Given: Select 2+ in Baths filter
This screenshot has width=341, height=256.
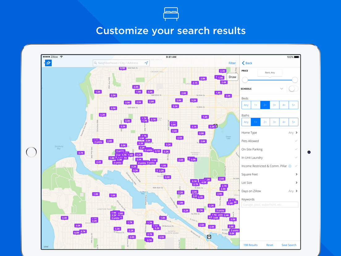Looking at the screenshot, I should tap(265, 122).
